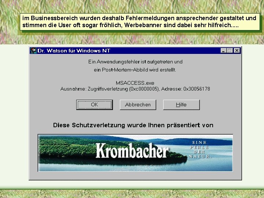Click the Zugriffsverletzung exception address line
The image size is (264, 198).
[x=135, y=89]
